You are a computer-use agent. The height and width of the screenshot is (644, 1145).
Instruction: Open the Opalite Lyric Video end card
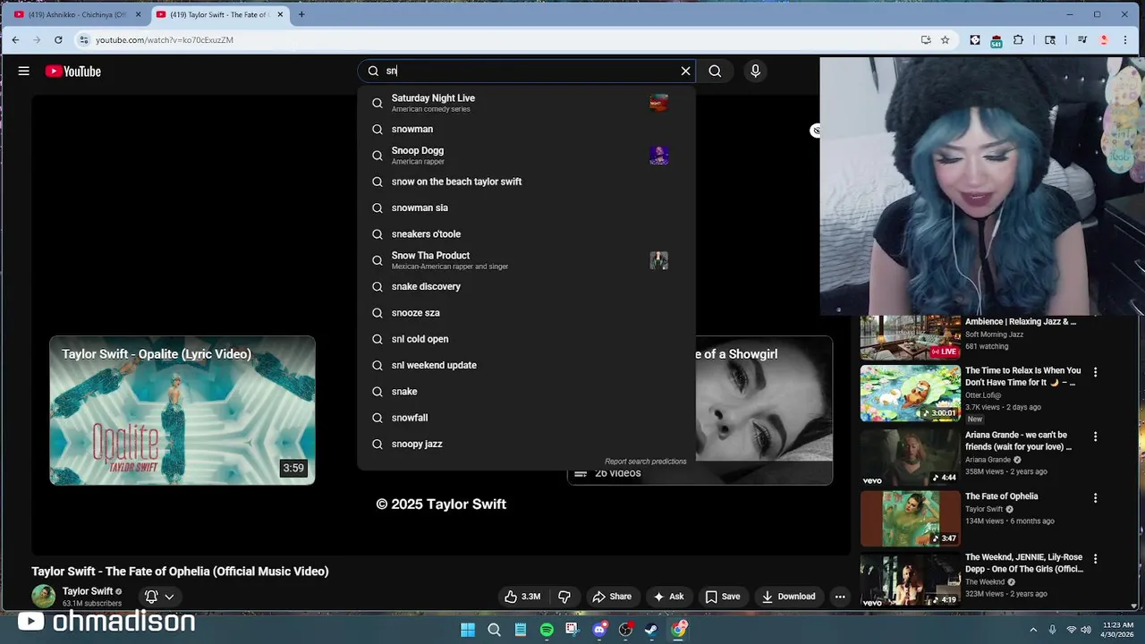(182, 411)
